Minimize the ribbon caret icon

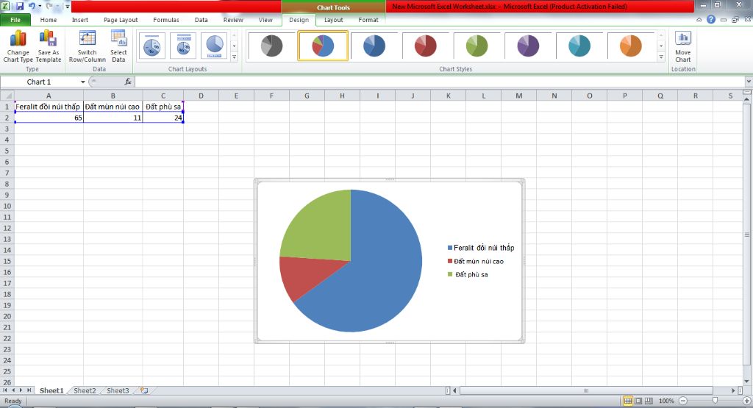(x=699, y=20)
